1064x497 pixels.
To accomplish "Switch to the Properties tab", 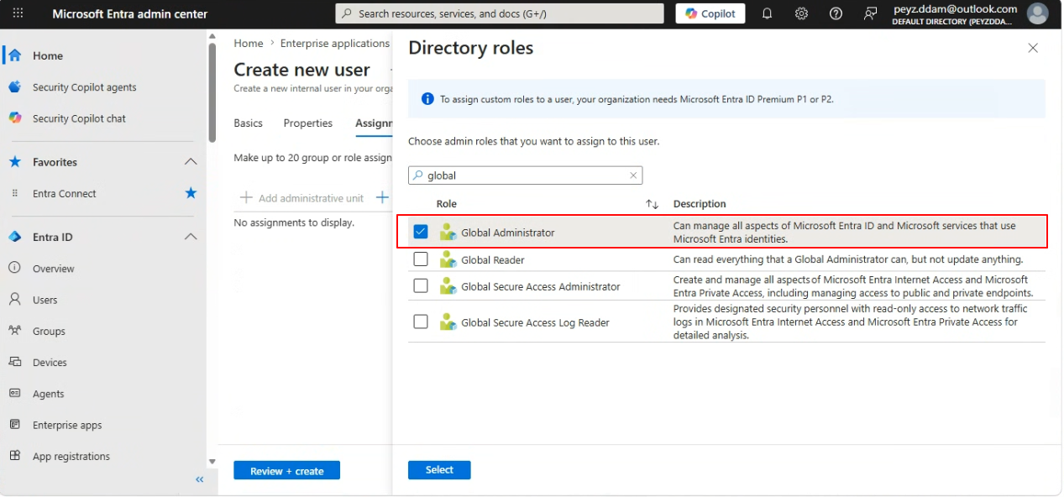I will 308,123.
